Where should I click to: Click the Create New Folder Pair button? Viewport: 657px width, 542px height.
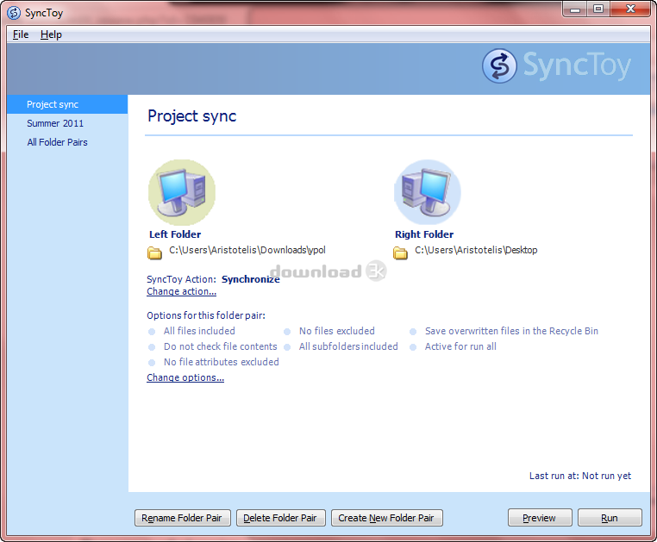coord(387,518)
